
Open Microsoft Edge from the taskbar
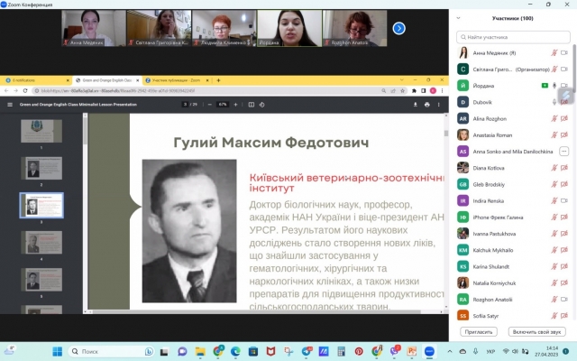point(235,351)
